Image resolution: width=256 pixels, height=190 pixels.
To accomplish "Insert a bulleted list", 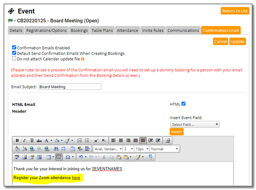I will [x=87, y=141].
